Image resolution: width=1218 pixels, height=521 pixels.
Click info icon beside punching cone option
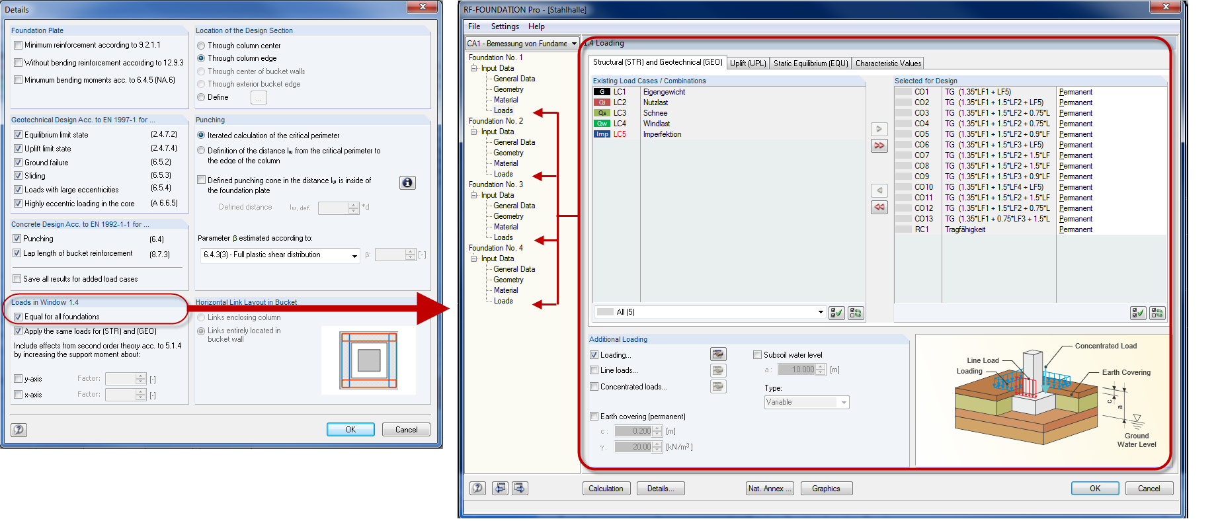click(407, 182)
